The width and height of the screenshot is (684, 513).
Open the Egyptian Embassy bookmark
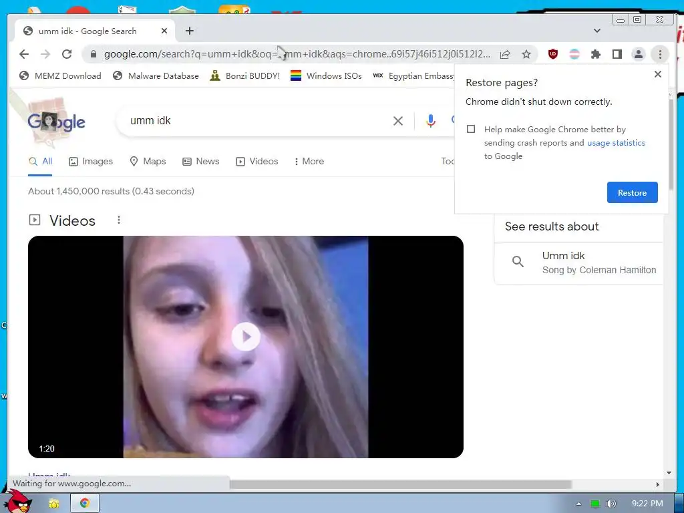413,76
